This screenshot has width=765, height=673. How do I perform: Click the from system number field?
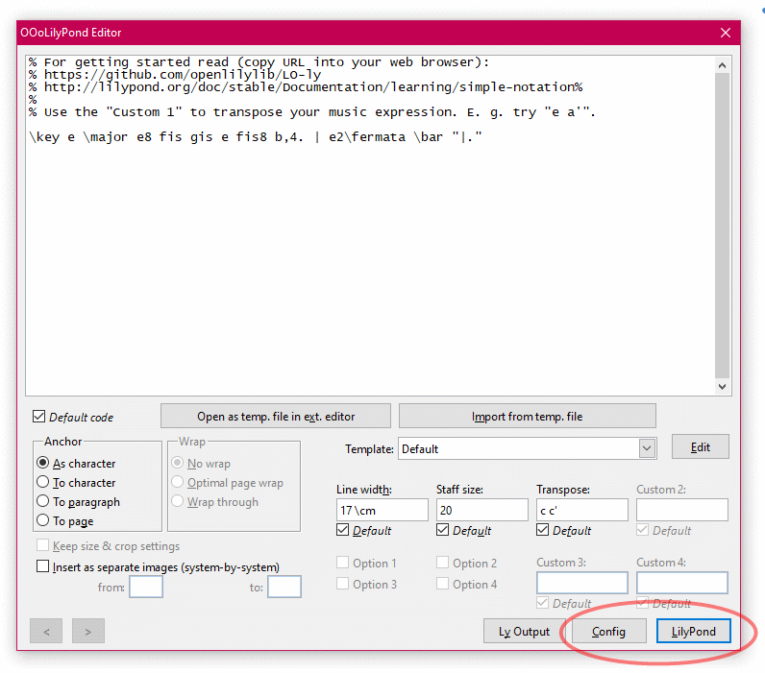146,587
